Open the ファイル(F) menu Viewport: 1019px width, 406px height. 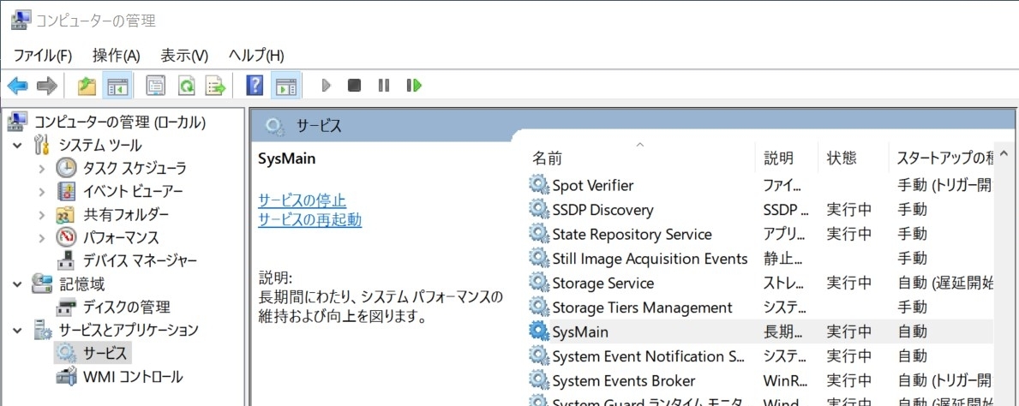43,55
